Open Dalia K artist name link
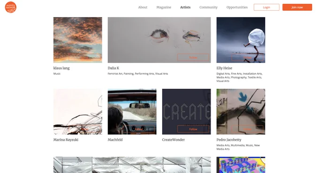The height and width of the screenshot is (173, 319). [x=114, y=68]
